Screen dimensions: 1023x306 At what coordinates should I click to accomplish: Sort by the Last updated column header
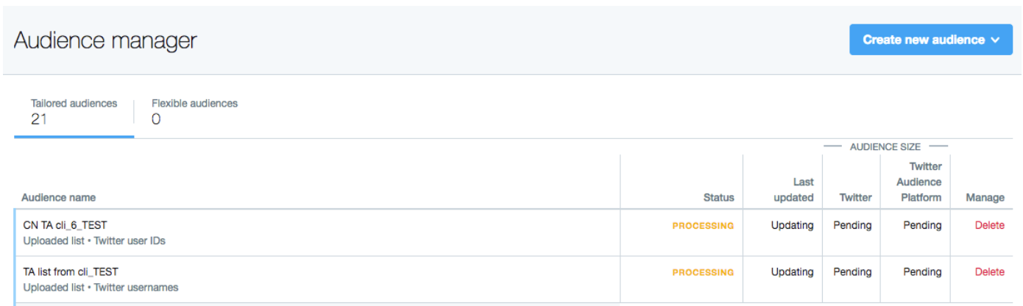pos(793,190)
